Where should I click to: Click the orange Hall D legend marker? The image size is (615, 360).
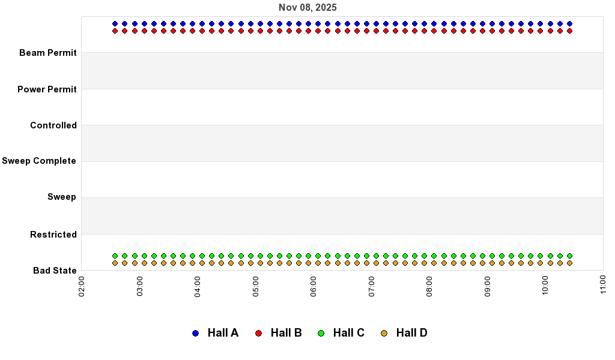click(384, 333)
